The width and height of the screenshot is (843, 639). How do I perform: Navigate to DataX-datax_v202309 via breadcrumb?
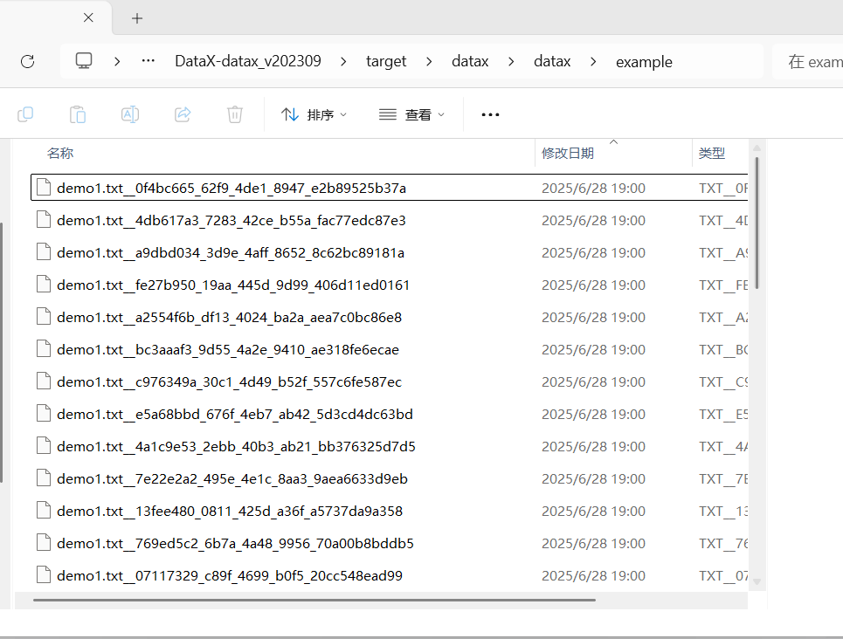[x=247, y=61]
